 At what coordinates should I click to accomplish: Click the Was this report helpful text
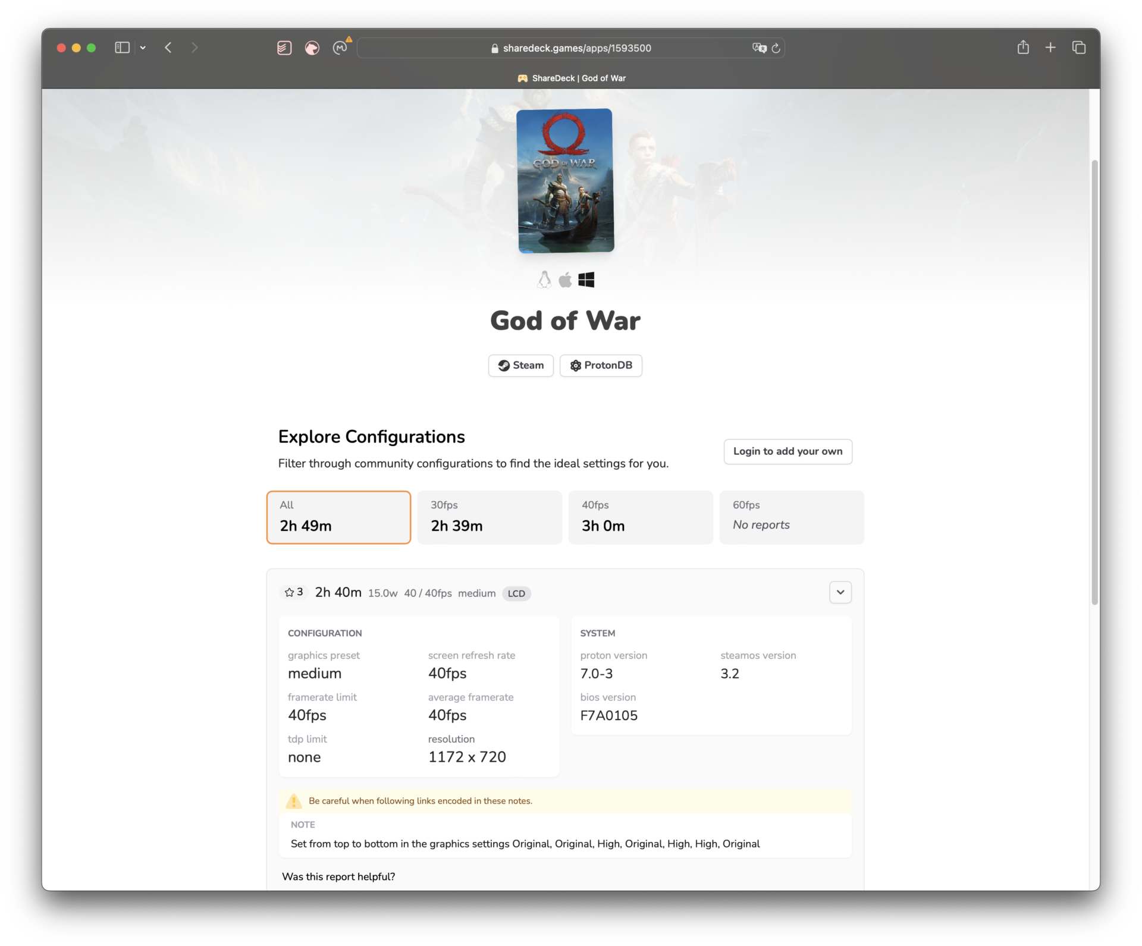pos(338,876)
